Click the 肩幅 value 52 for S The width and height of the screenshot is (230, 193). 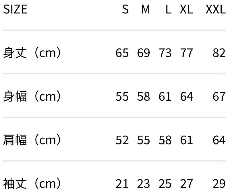(122, 140)
